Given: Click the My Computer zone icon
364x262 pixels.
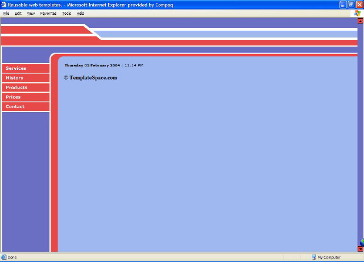Looking at the screenshot, I should 314,257.
